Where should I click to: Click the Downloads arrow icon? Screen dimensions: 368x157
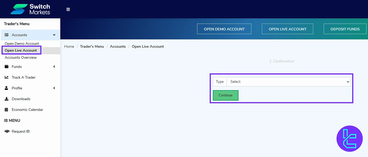(x=7, y=99)
